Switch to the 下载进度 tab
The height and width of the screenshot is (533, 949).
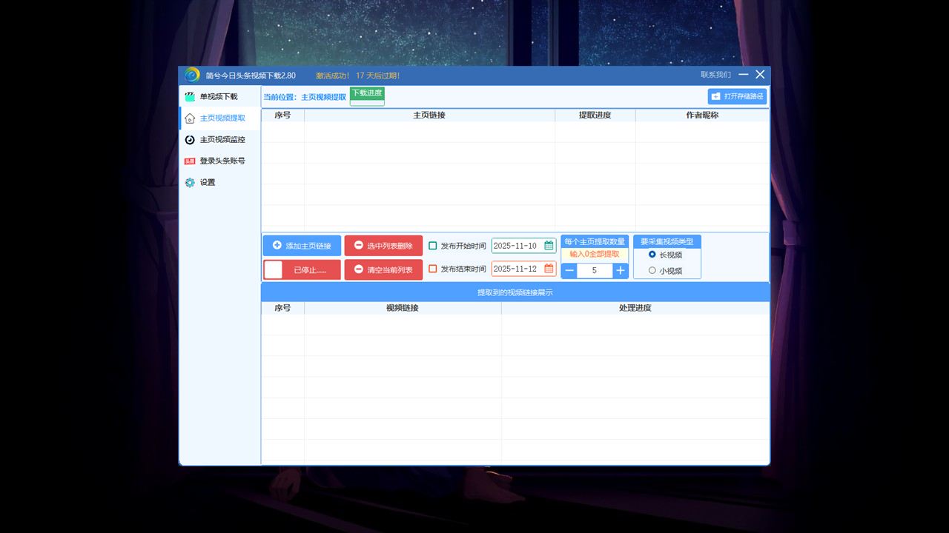[x=367, y=93]
